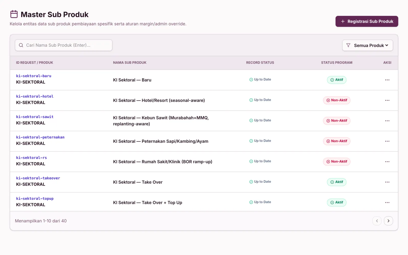Screen dimensions: 408x255
Task: Click Up to Date status in ki-sektoral-rs row
Action: tap(260, 161)
